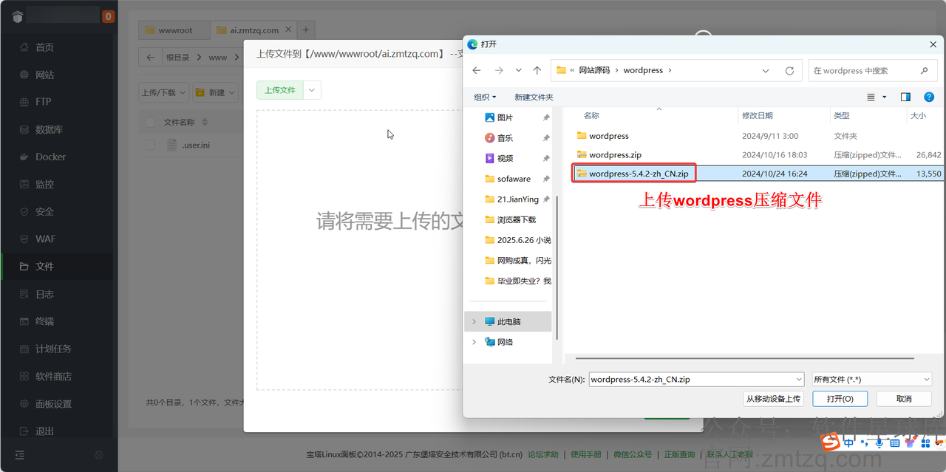The height and width of the screenshot is (472, 946).
Task: Toggle the preview pane icon
Action: tap(905, 98)
